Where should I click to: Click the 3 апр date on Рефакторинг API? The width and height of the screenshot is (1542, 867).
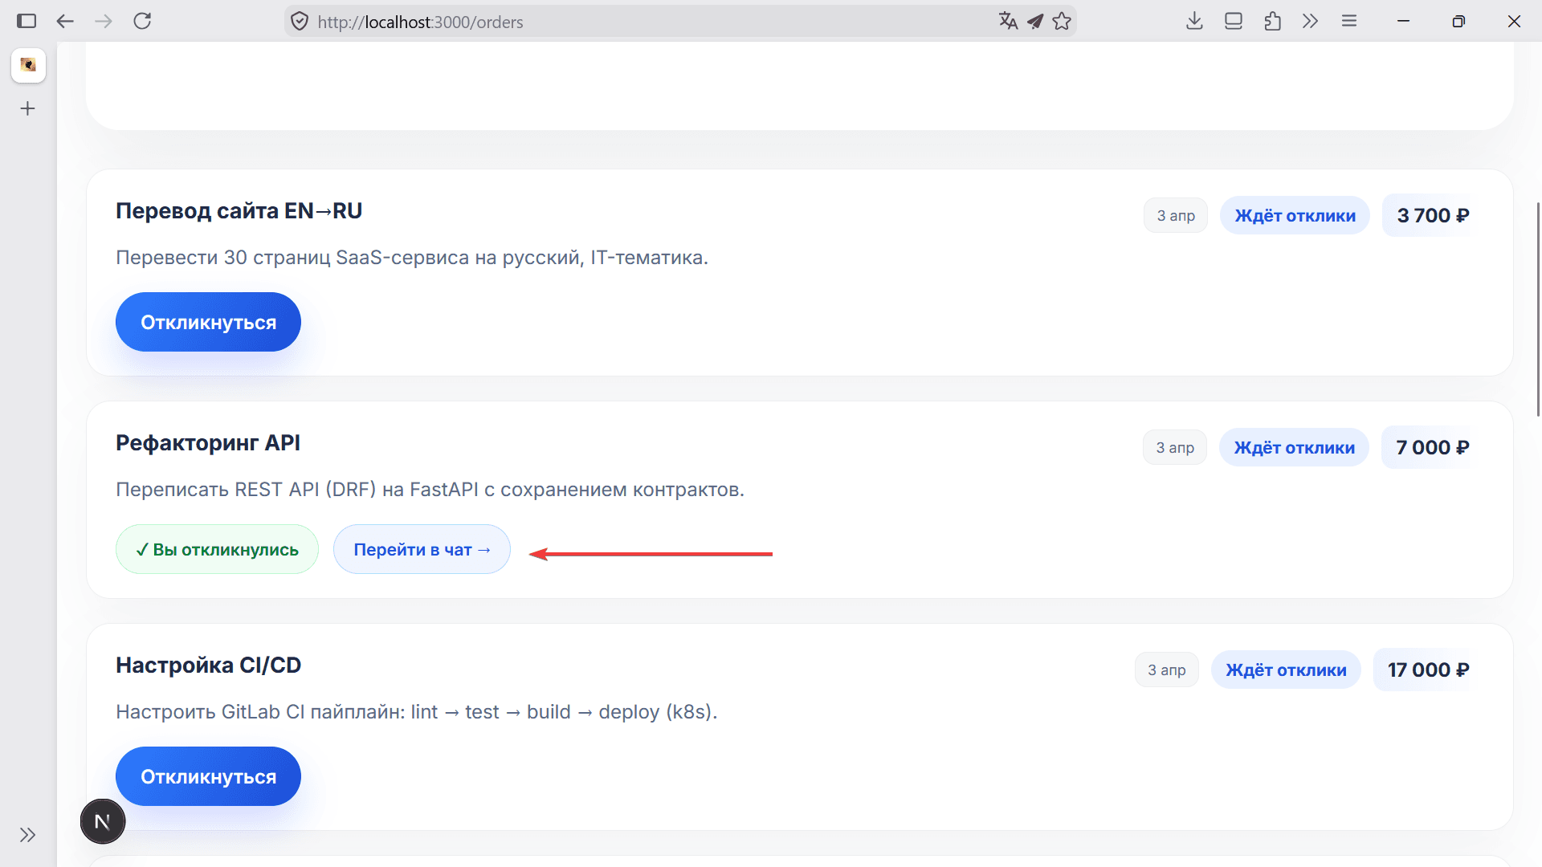1175,447
